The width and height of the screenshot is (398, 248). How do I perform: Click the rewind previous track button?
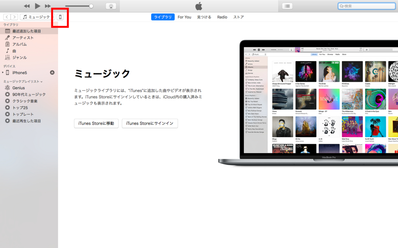click(27, 6)
